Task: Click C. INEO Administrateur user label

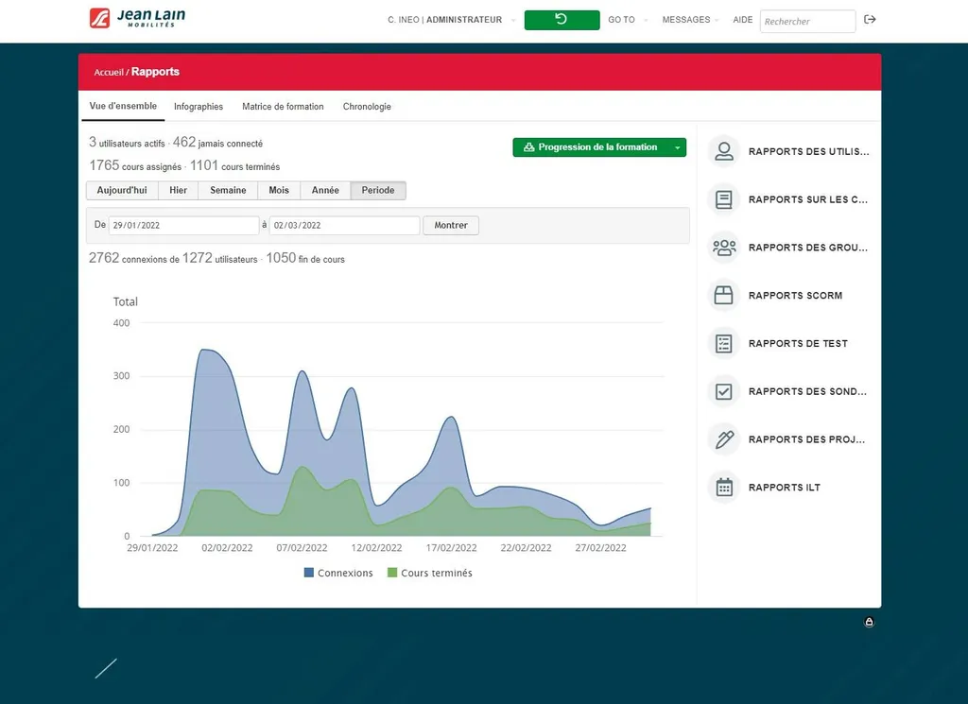Action: pyautogui.click(x=444, y=20)
